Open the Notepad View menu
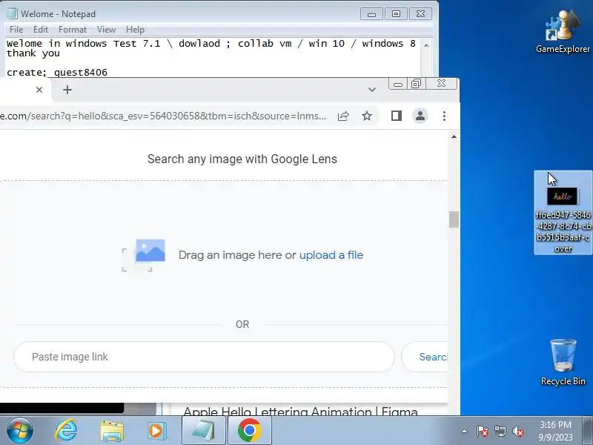Image resolution: width=593 pixels, height=445 pixels. 106,30
